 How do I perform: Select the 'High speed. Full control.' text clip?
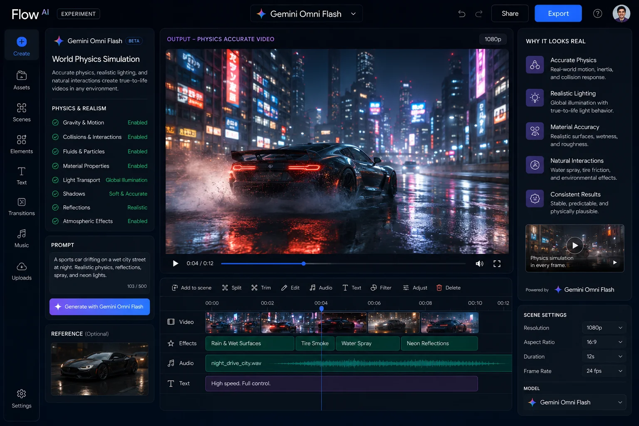coord(342,384)
